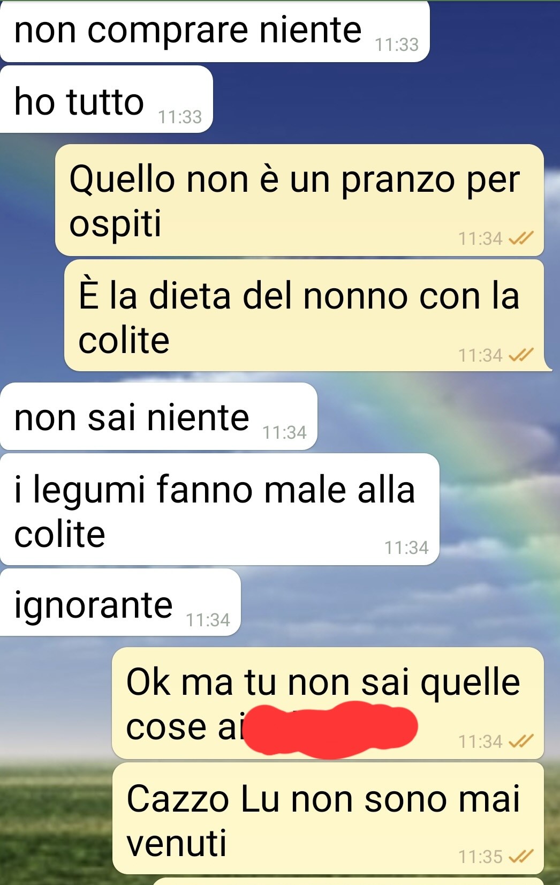
Task: Tap read ticks on 'Ok ma tu' message
Action: click(521, 741)
